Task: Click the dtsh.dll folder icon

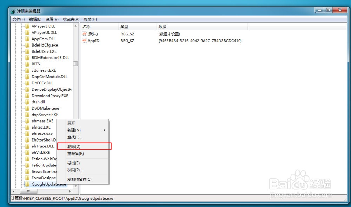Action: click(27, 102)
